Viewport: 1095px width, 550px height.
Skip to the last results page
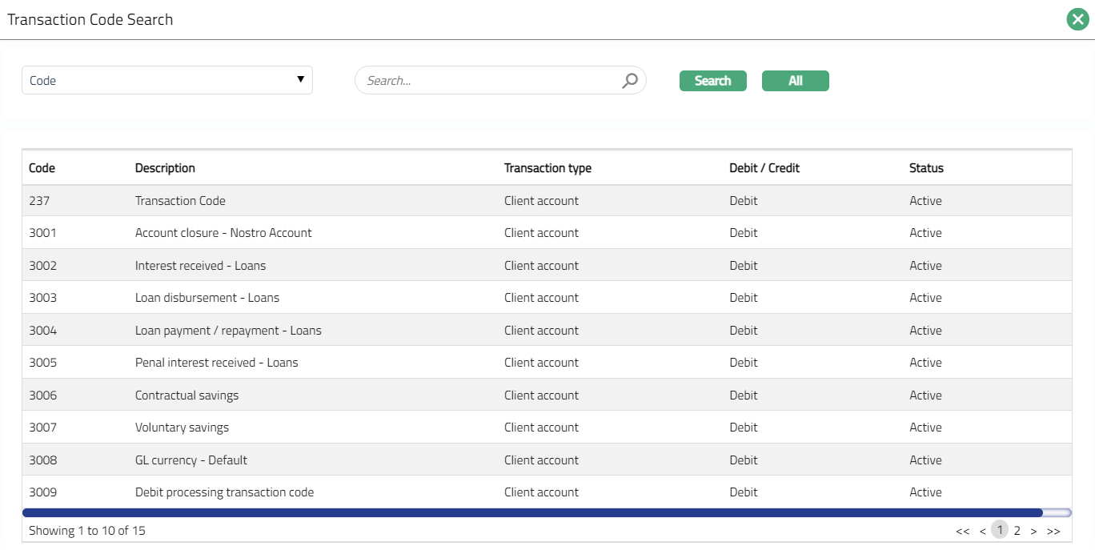[1053, 531]
